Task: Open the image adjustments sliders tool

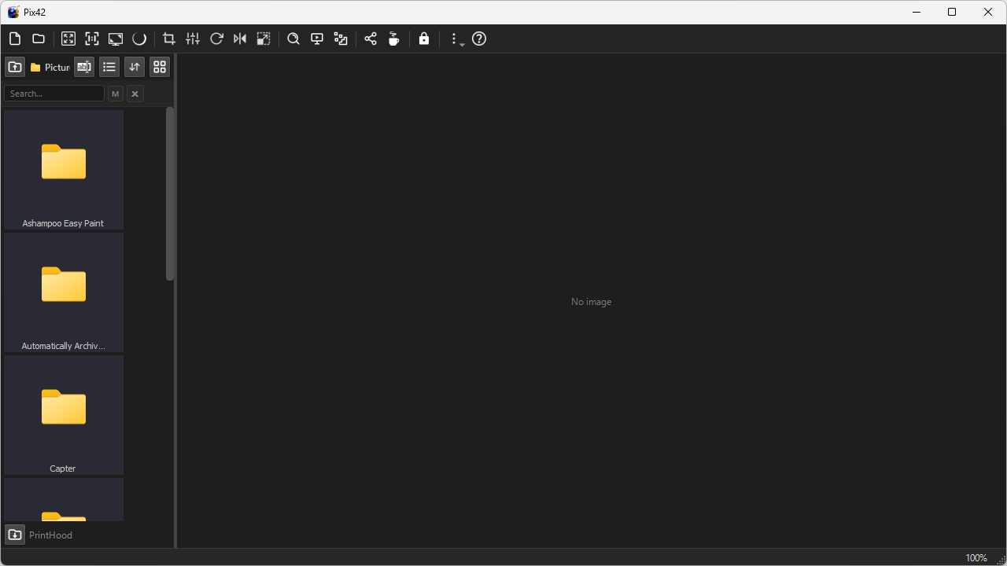Action: 193,39
